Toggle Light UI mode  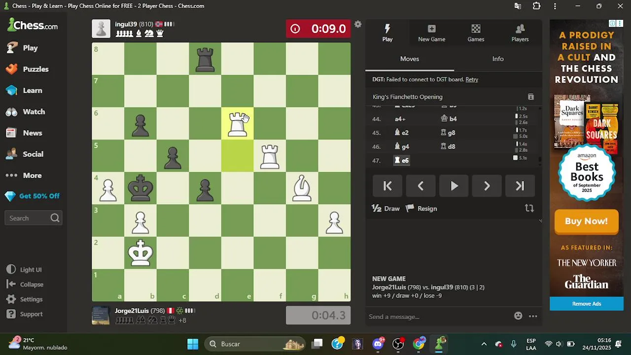tap(24, 270)
